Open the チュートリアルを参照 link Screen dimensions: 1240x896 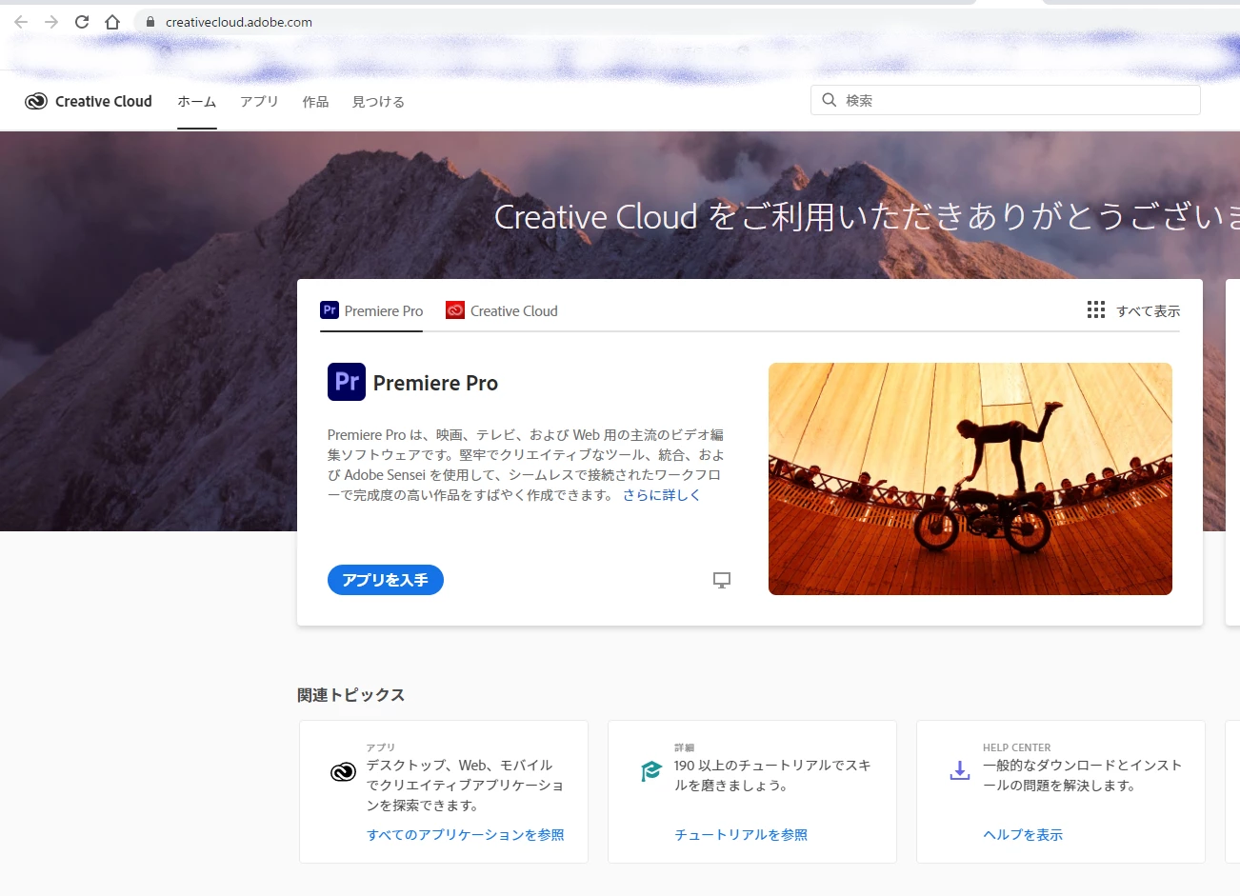[x=741, y=835]
